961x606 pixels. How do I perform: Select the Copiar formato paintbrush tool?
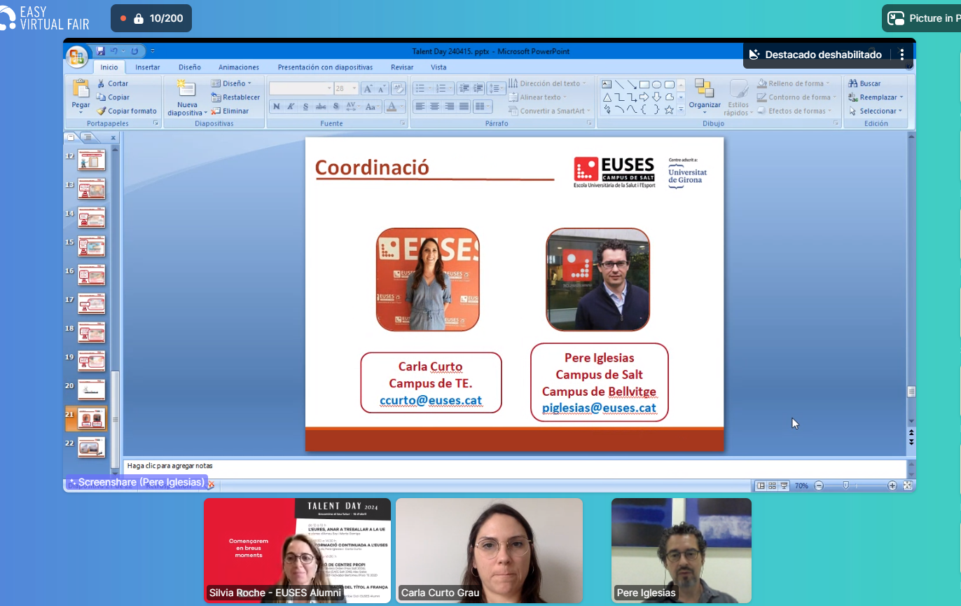pos(101,111)
